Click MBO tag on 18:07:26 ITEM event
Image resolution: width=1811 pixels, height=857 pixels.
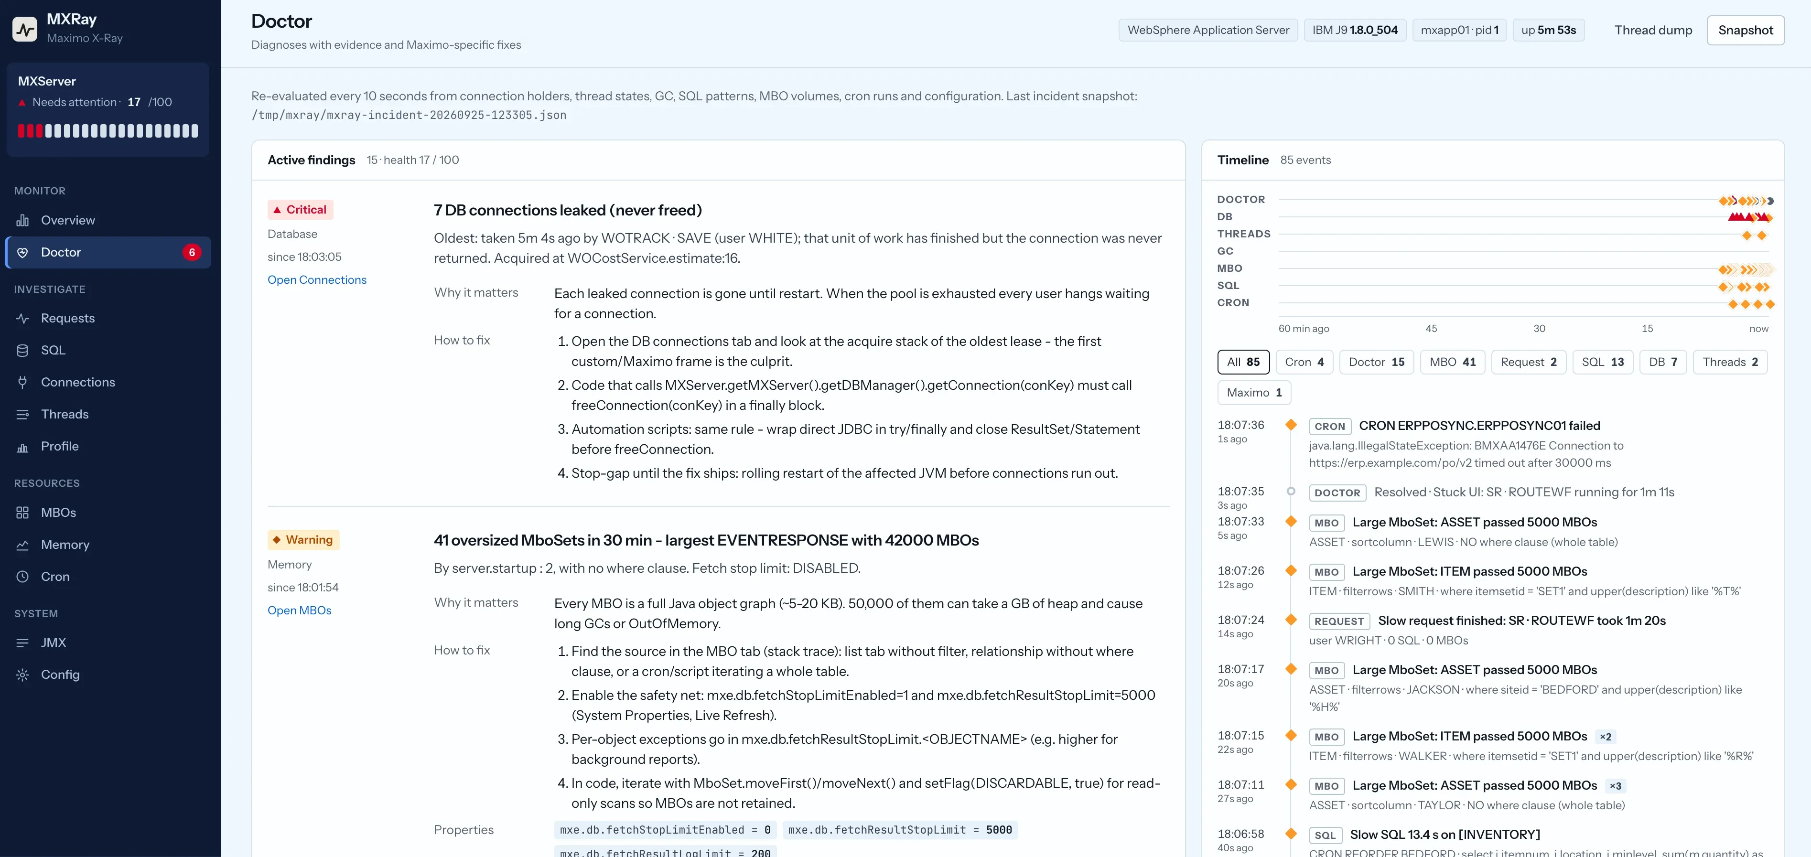point(1326,572)
